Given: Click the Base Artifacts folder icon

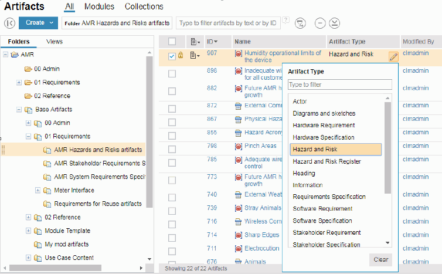Looking at the screenshot, I should point(28,110).
